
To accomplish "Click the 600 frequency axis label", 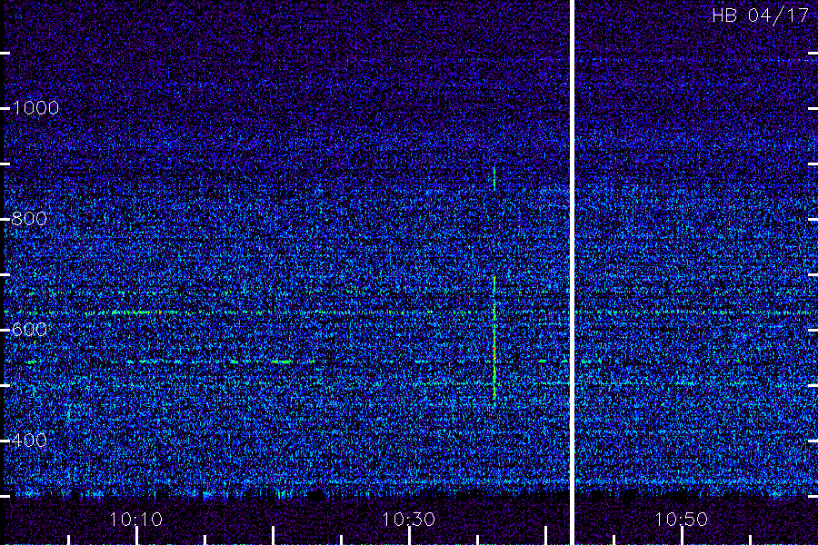I will 29,330.
